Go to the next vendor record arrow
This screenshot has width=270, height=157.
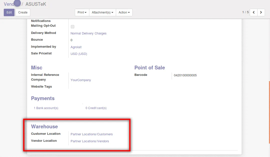point(261,12)
